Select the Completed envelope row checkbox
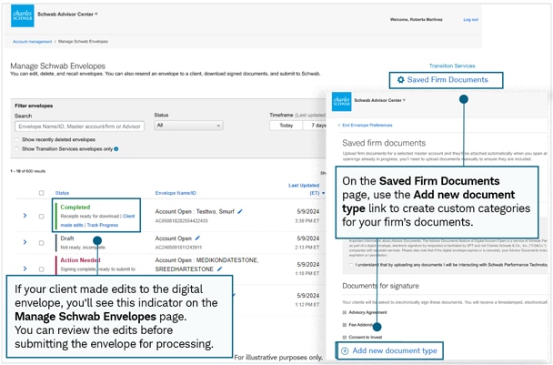The height and width of the screenshot is (365, 553). [x=41, y=216]
